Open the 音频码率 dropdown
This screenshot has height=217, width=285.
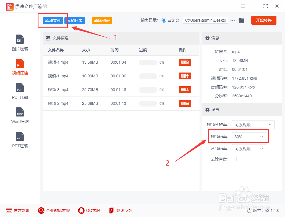click(249, 149)
